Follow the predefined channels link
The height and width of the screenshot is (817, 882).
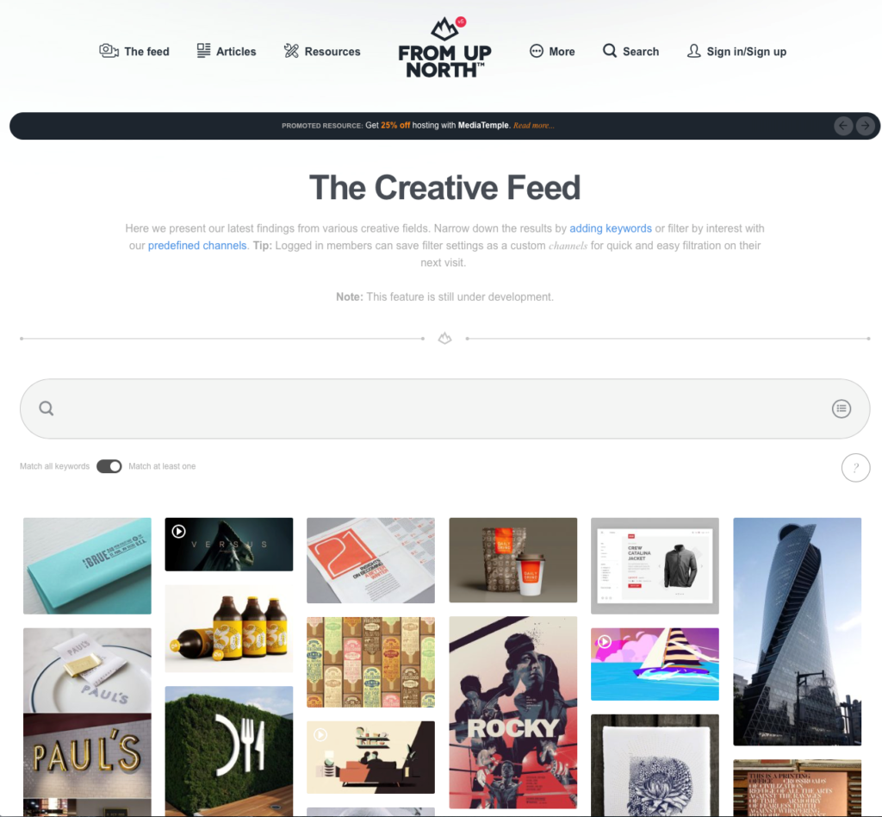pos(197,246)
